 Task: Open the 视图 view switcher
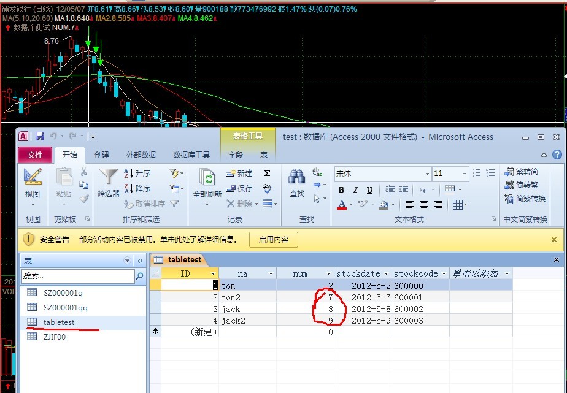32,186
